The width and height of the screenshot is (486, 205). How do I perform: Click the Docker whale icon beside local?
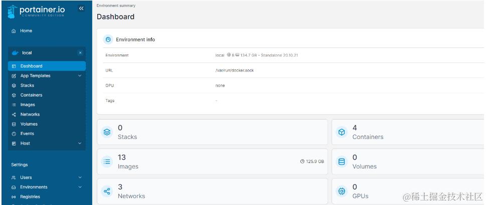[x=15, y=53]
